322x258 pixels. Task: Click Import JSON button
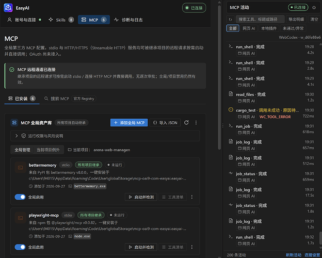pyautogui.click(x=165, y=123)
